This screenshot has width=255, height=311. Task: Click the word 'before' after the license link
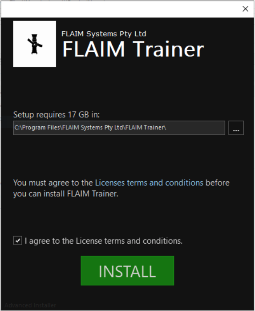(x=218, y=182)
